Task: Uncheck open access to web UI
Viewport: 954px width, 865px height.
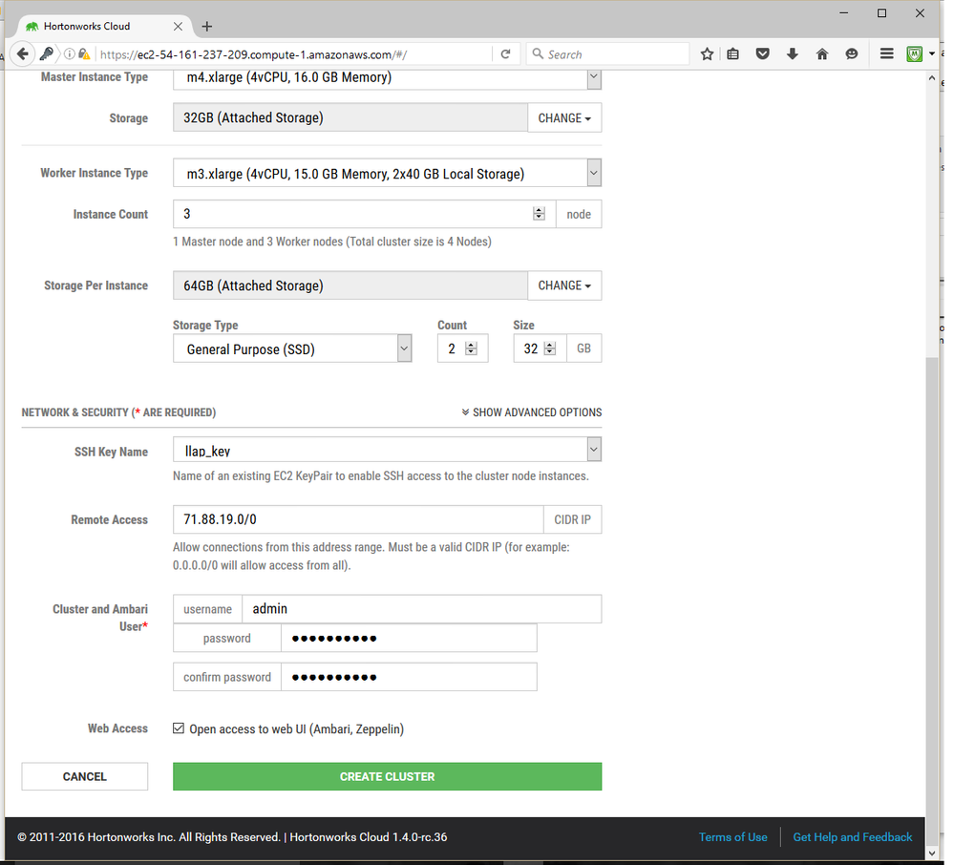Action: tap(179, 728)
